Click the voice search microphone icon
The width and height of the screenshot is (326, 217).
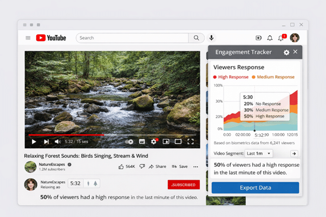coord(211,38)
